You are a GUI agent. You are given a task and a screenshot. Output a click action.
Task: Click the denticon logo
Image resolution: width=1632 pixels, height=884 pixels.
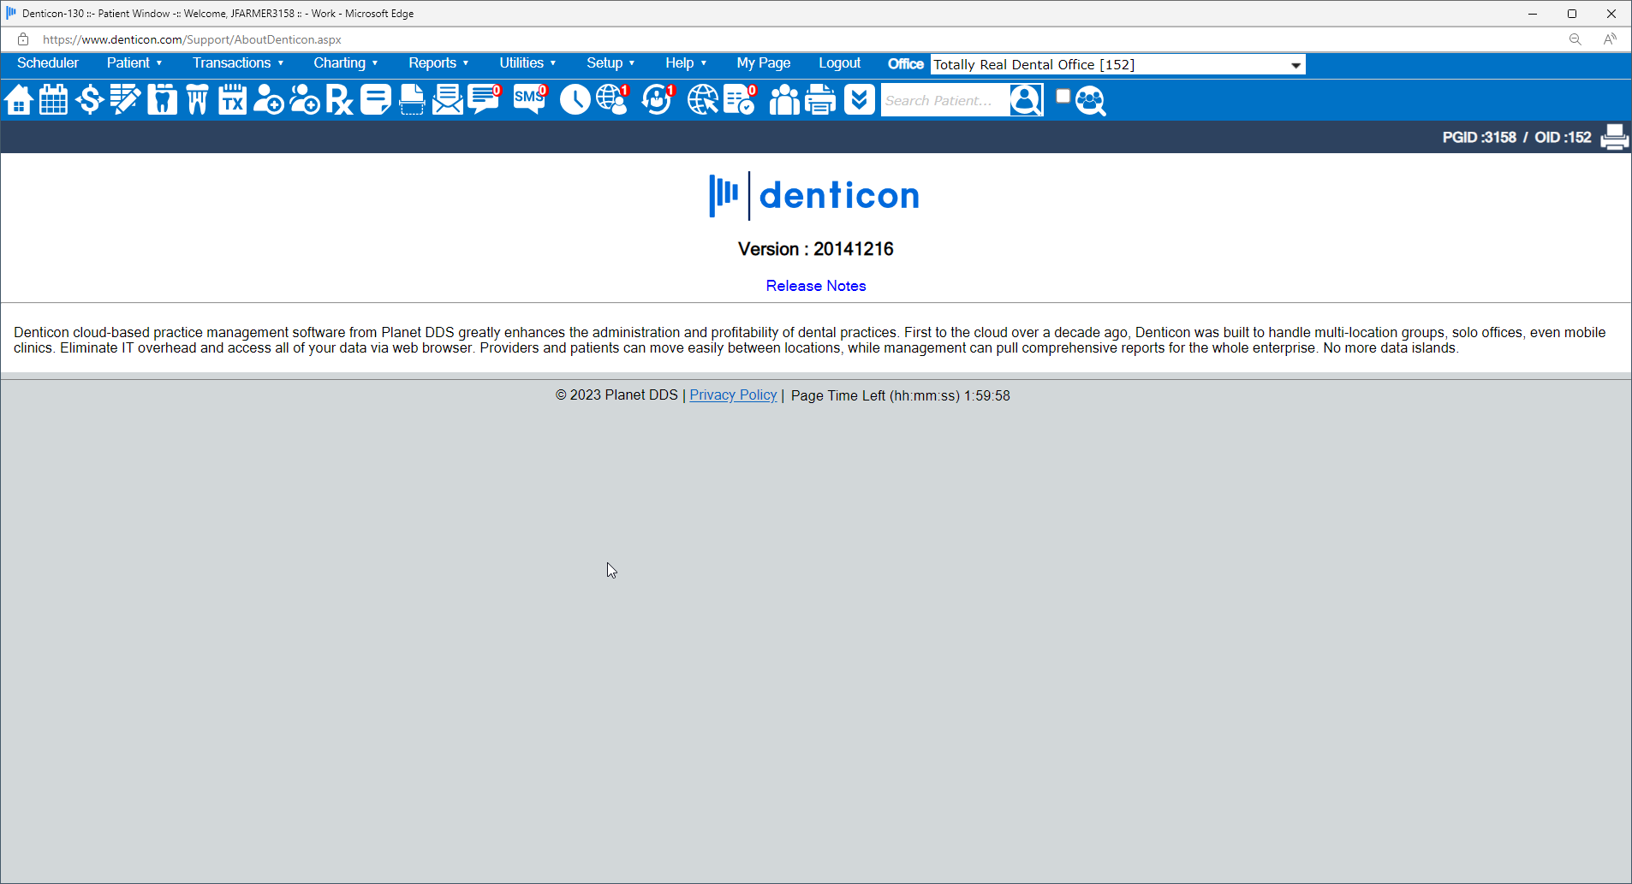(x=814, y=196)
